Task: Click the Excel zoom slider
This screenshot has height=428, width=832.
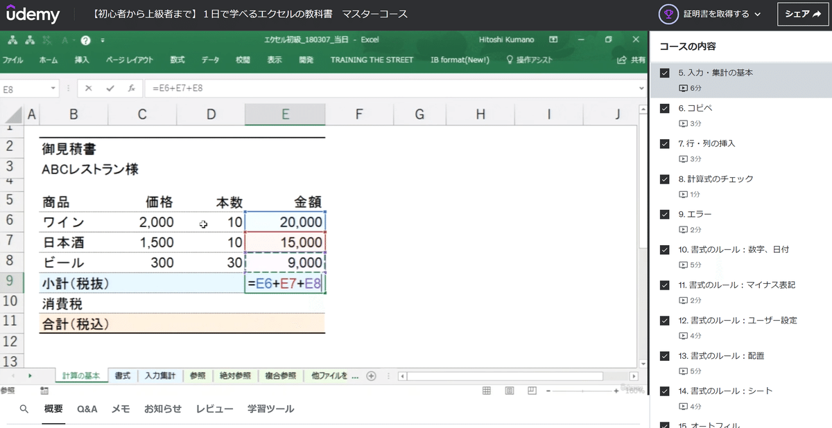Action: pos(582,391)
